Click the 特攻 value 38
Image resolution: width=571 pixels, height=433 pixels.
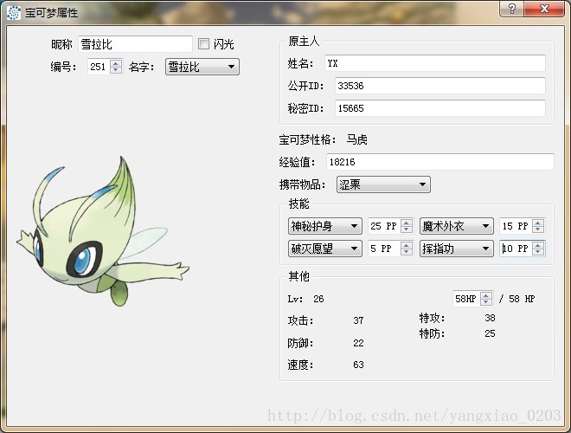tap(490, 318)
